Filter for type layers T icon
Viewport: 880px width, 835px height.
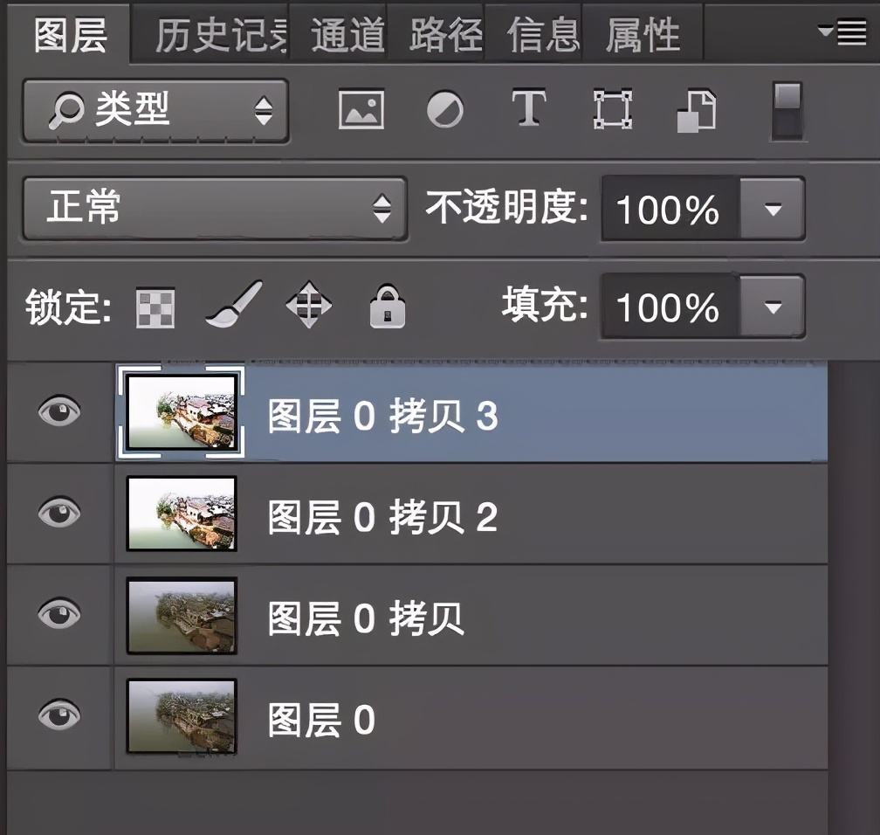point(529,107)
